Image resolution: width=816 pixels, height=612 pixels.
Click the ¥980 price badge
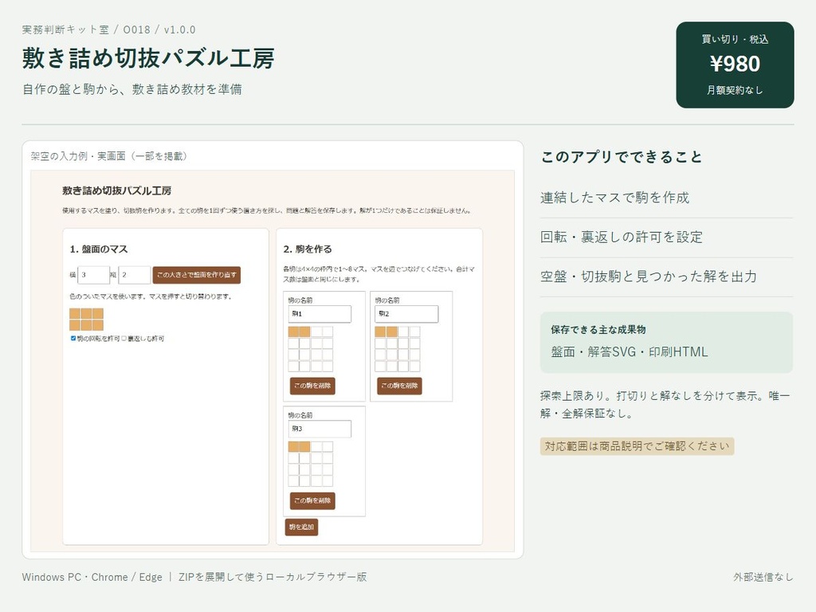click(x=735, y=65)
